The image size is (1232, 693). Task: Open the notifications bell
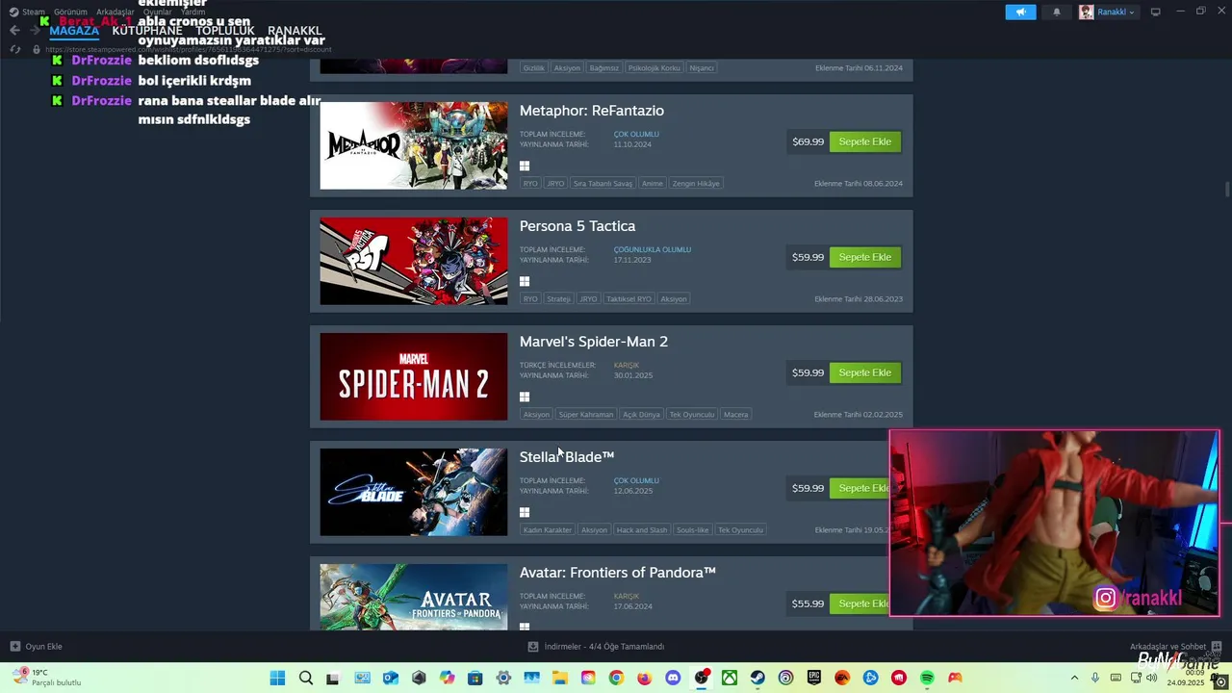[1057, 13]
